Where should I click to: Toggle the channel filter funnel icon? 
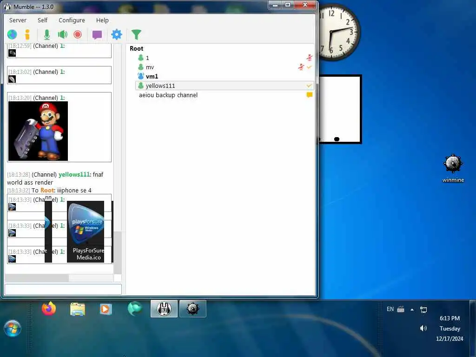tap(136, 34)
